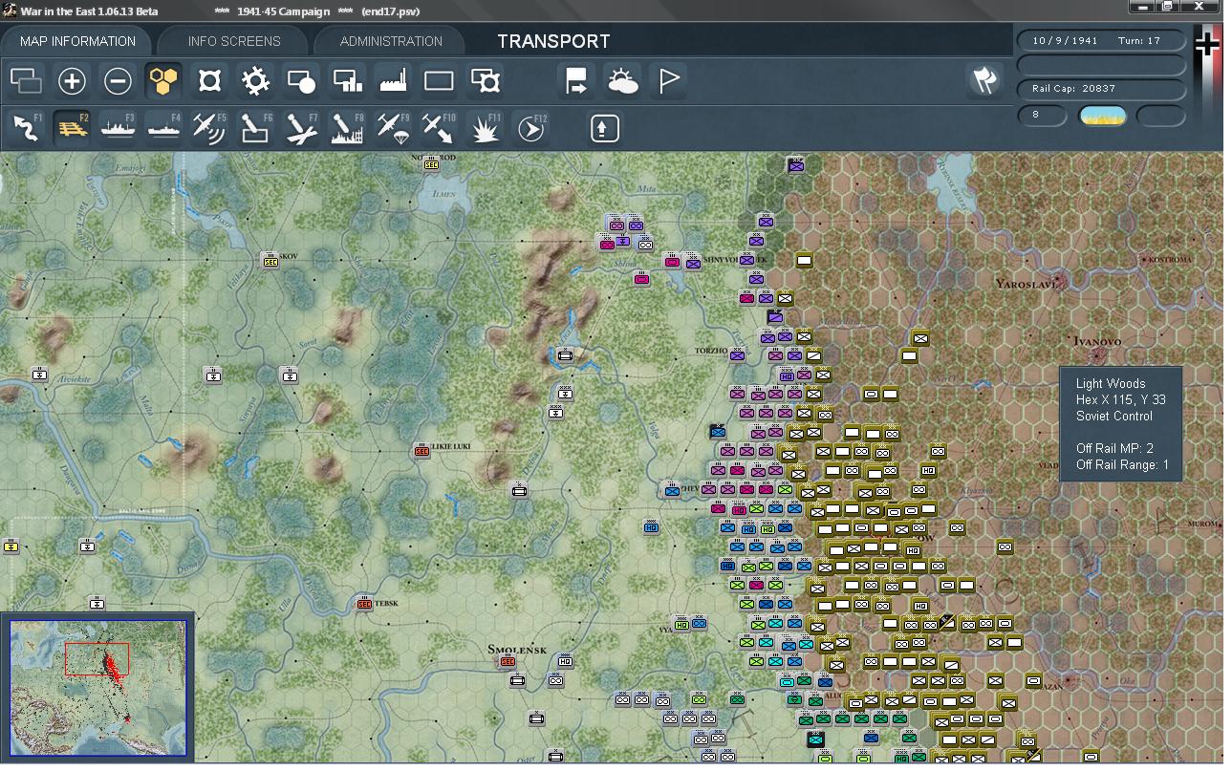Click the minimap overview thumbnail
Image resolution: width=1232 pixels, height=771 pixels.
coord(97,688)
